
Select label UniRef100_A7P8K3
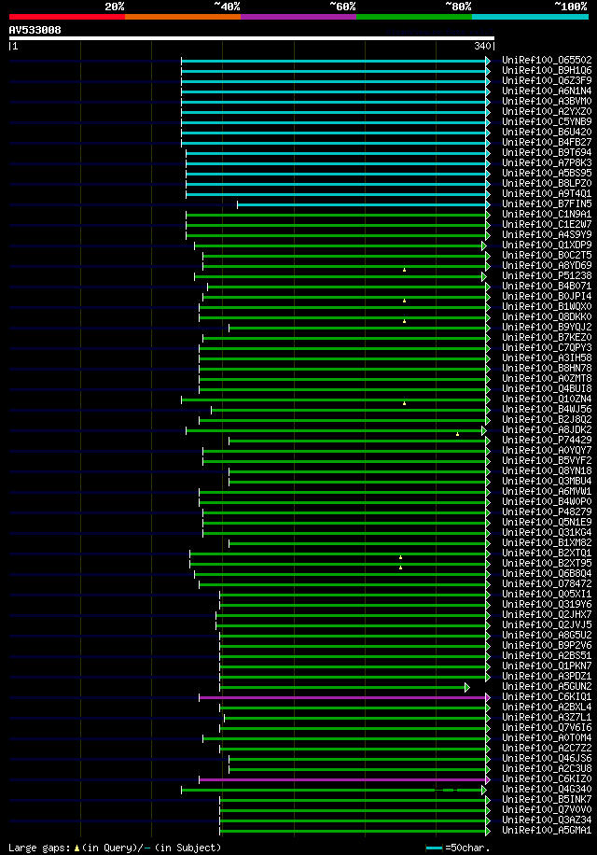(x=547, y=162)
